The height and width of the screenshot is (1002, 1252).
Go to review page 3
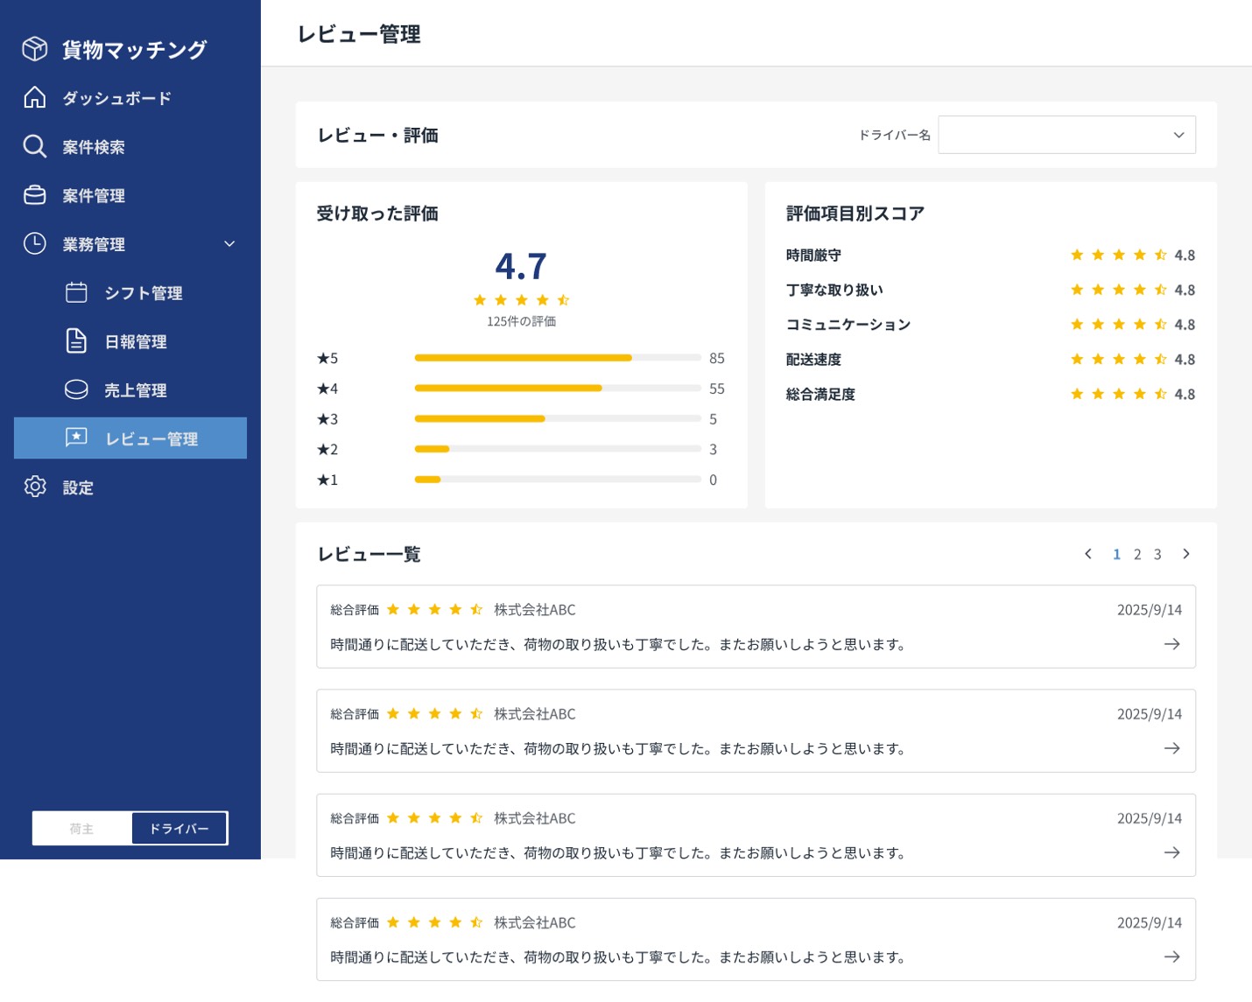click(1157, 553)
